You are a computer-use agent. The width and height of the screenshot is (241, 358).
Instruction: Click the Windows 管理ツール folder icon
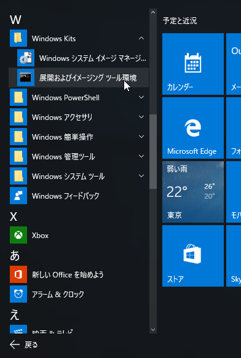pyautogui.click(x=18, y=156)
